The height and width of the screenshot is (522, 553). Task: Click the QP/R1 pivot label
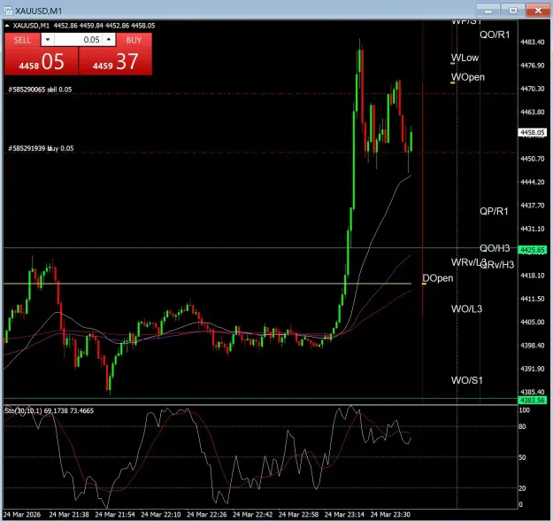pos(494,211)
